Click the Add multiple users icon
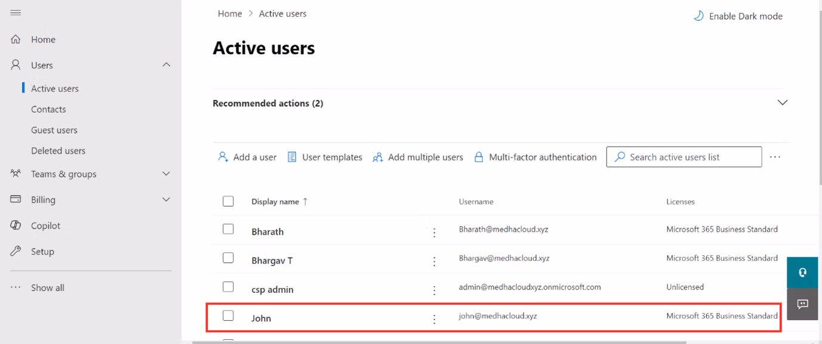Screen dimensions: 822x344 (378, 157)
